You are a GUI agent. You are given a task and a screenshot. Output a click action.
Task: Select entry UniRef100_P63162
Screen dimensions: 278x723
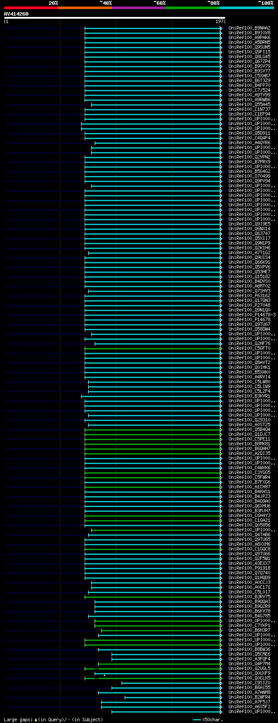tap(249, 295)
